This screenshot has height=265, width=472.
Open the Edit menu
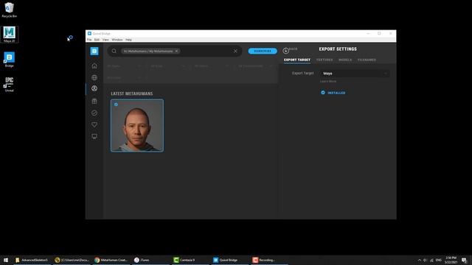click(x=97, y=40)
